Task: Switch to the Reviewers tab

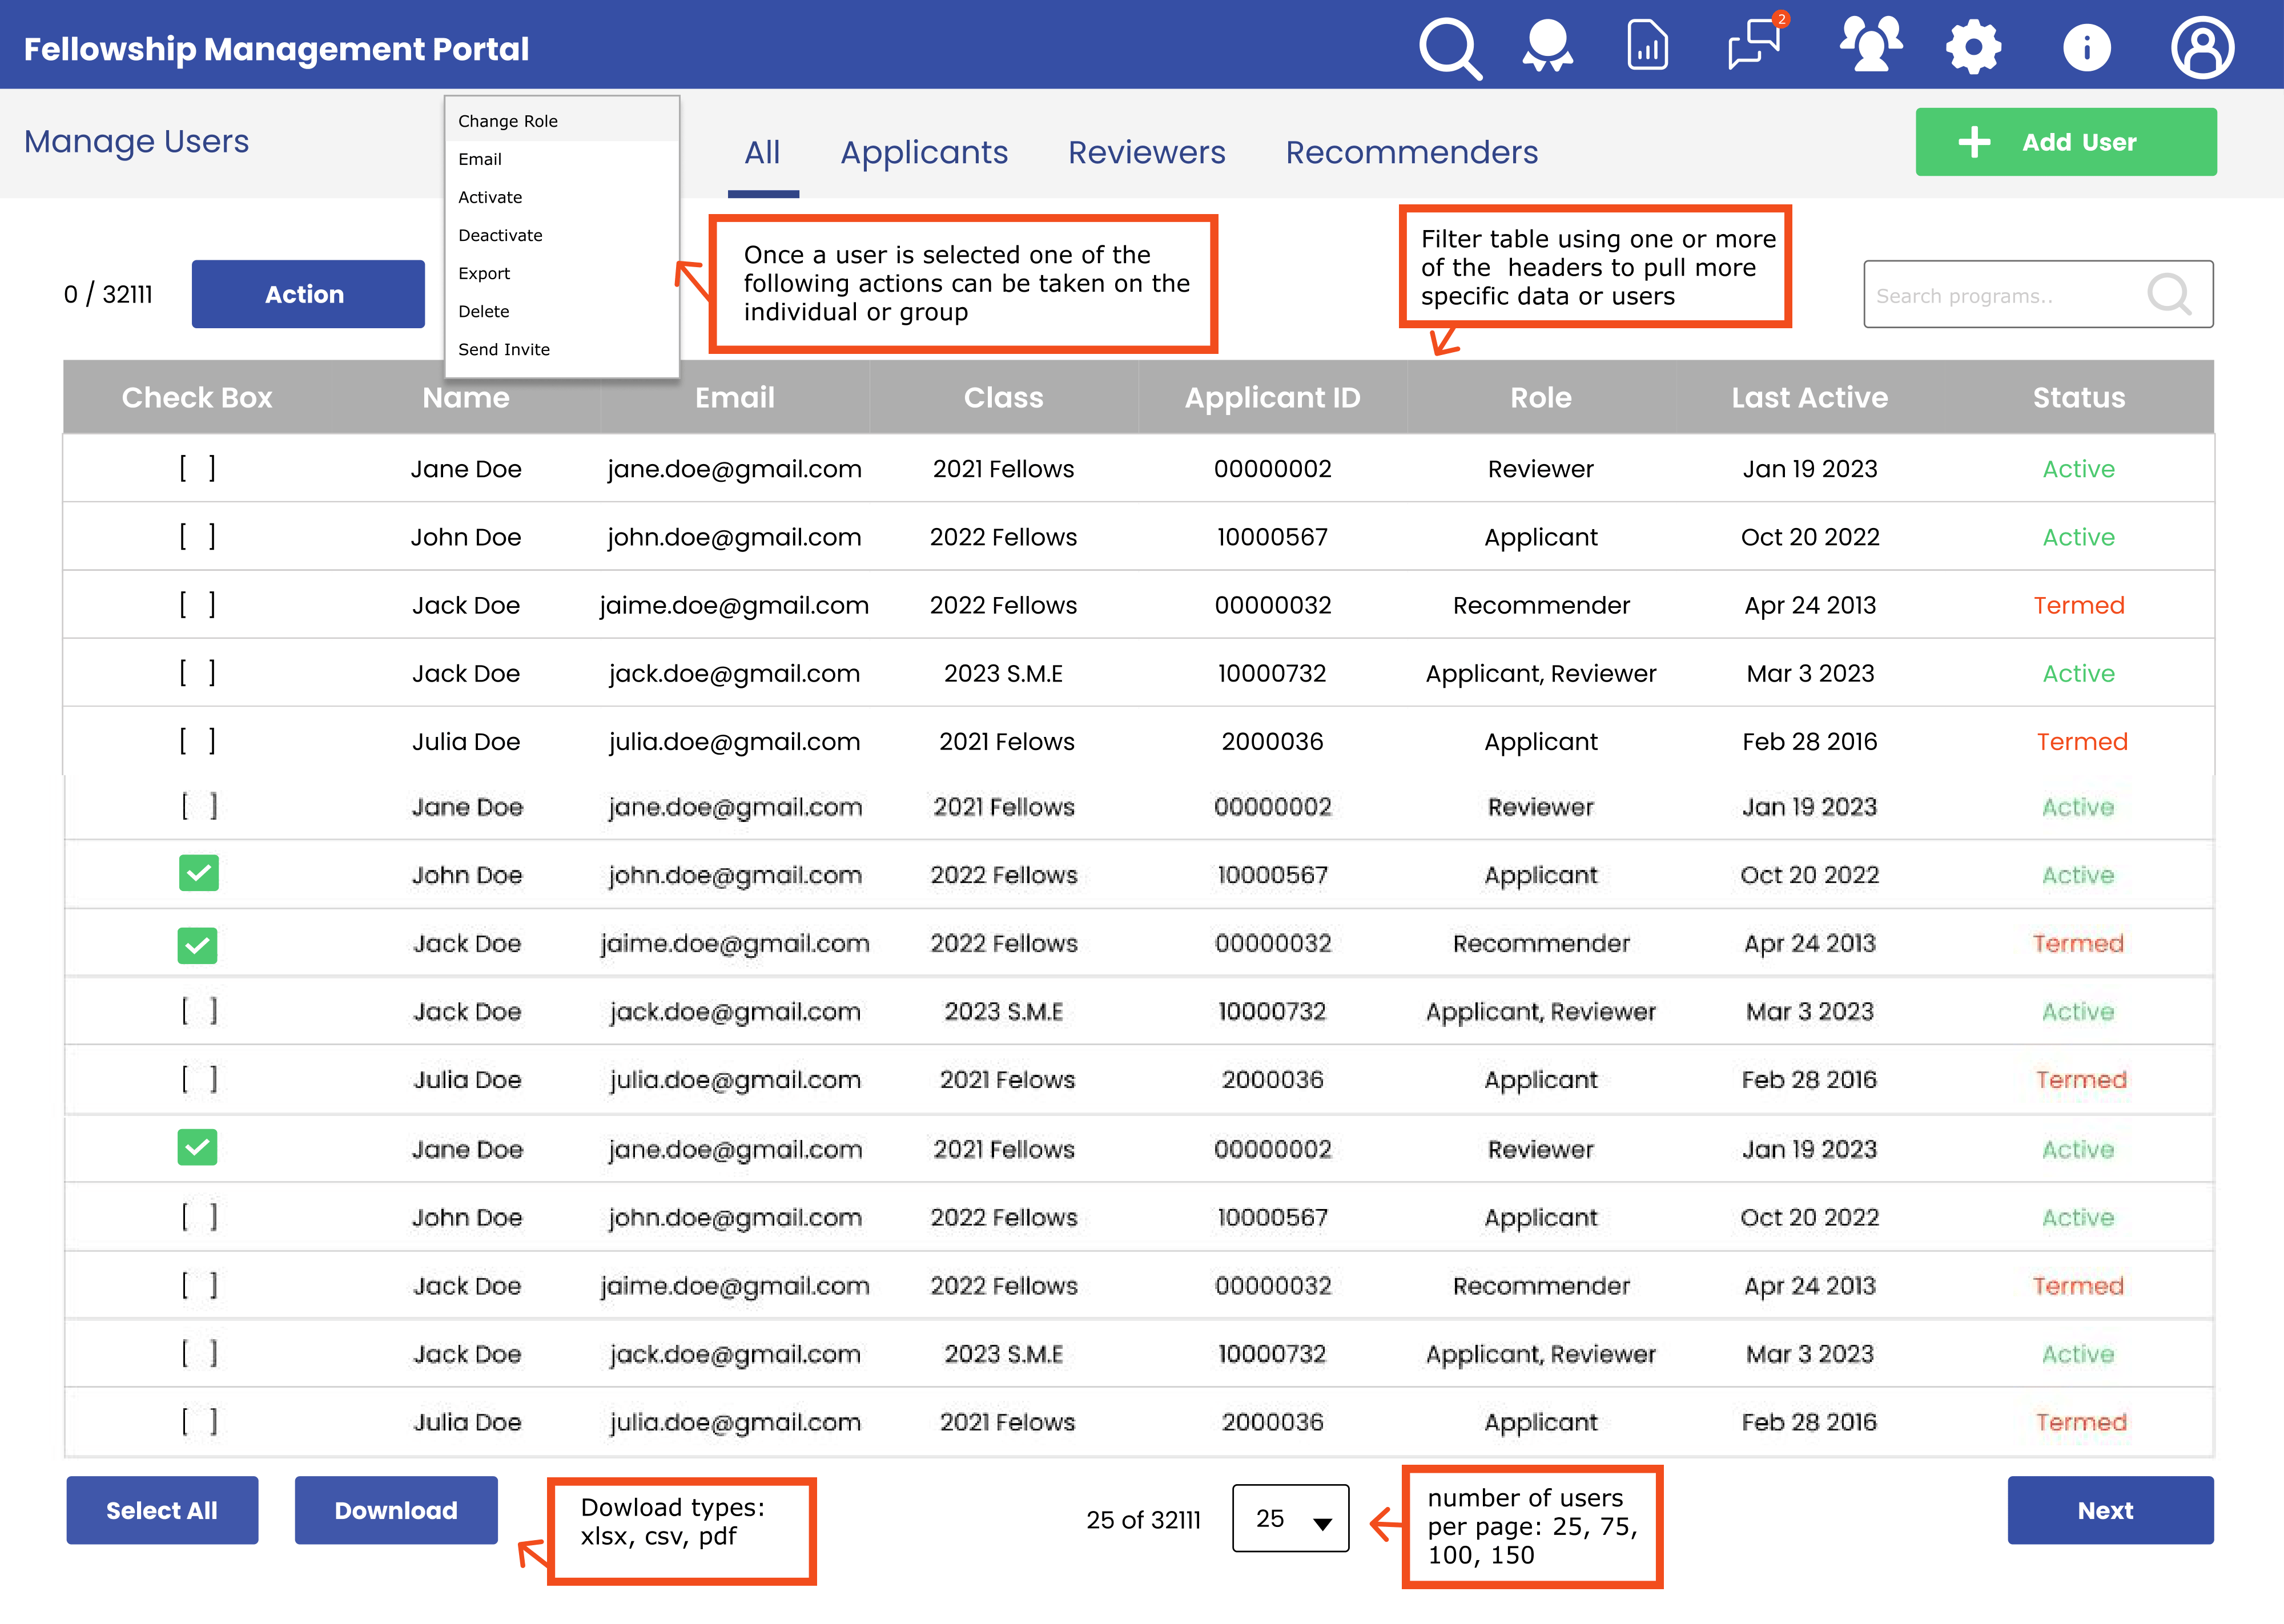Action: [x=1146, y=152]
